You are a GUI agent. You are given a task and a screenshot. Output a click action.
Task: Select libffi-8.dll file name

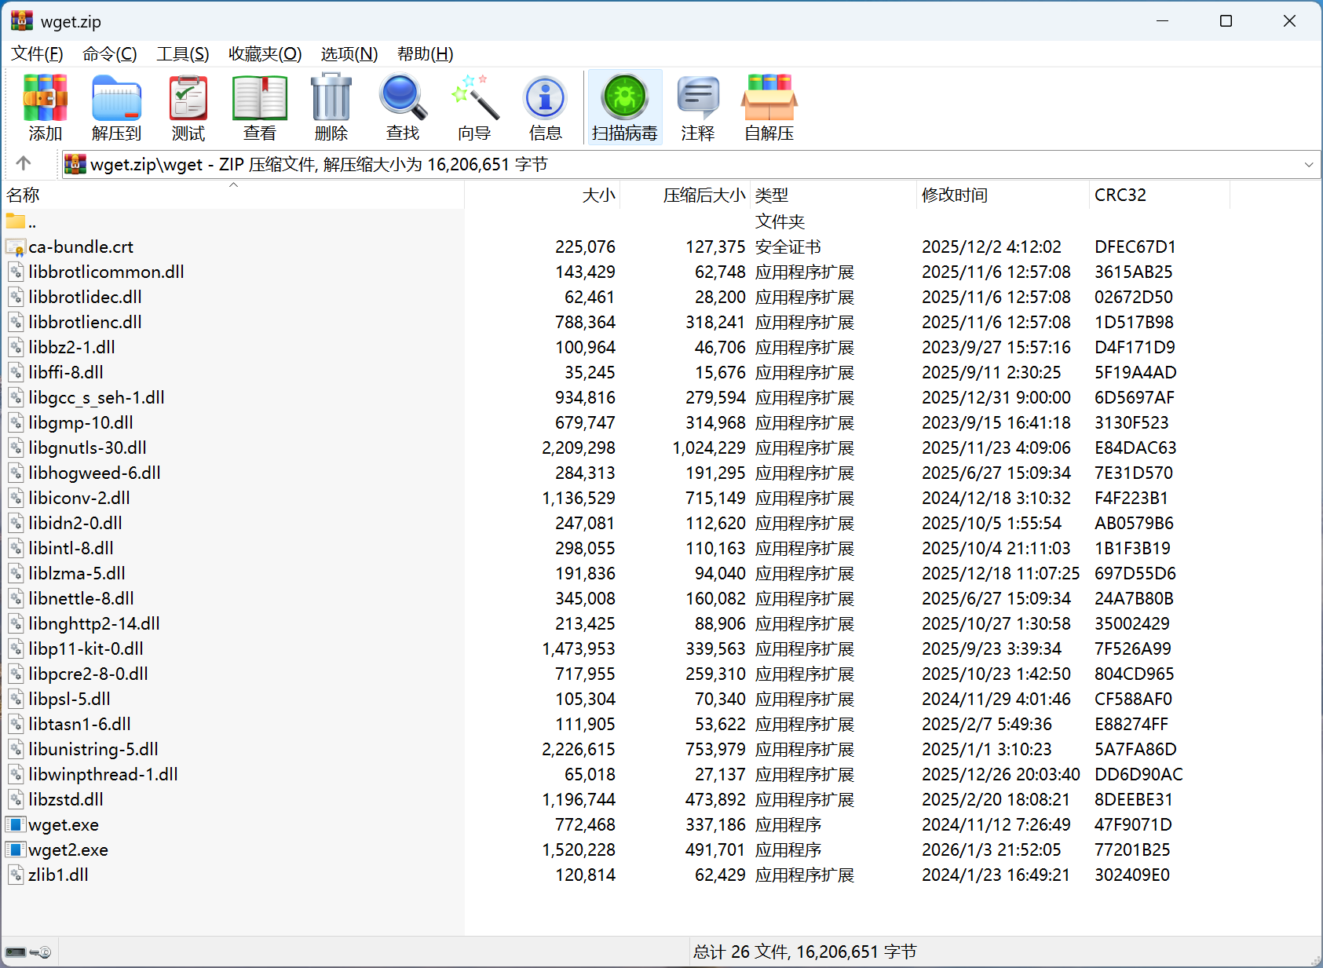66,372
